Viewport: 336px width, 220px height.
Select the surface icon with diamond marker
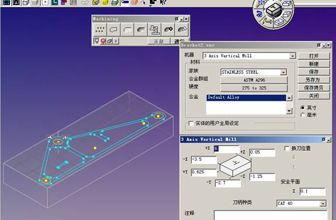click(x=168, y=30)
